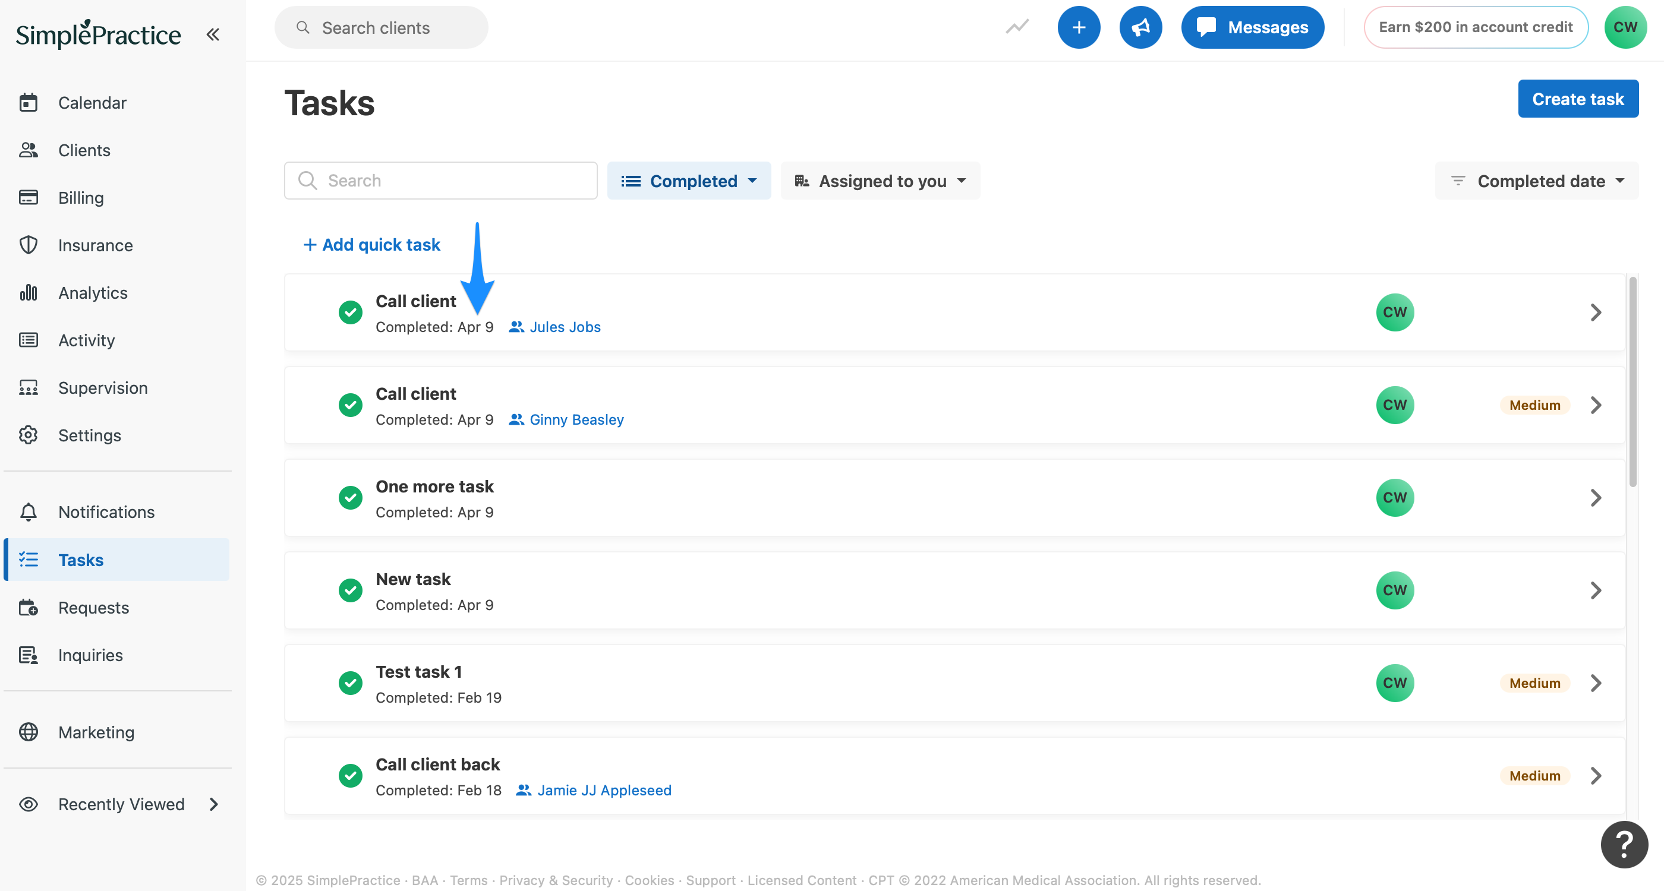Uncheck the completed mark for Jules Jobs task
The image size is (1664, 891).
tap(351, 312)
